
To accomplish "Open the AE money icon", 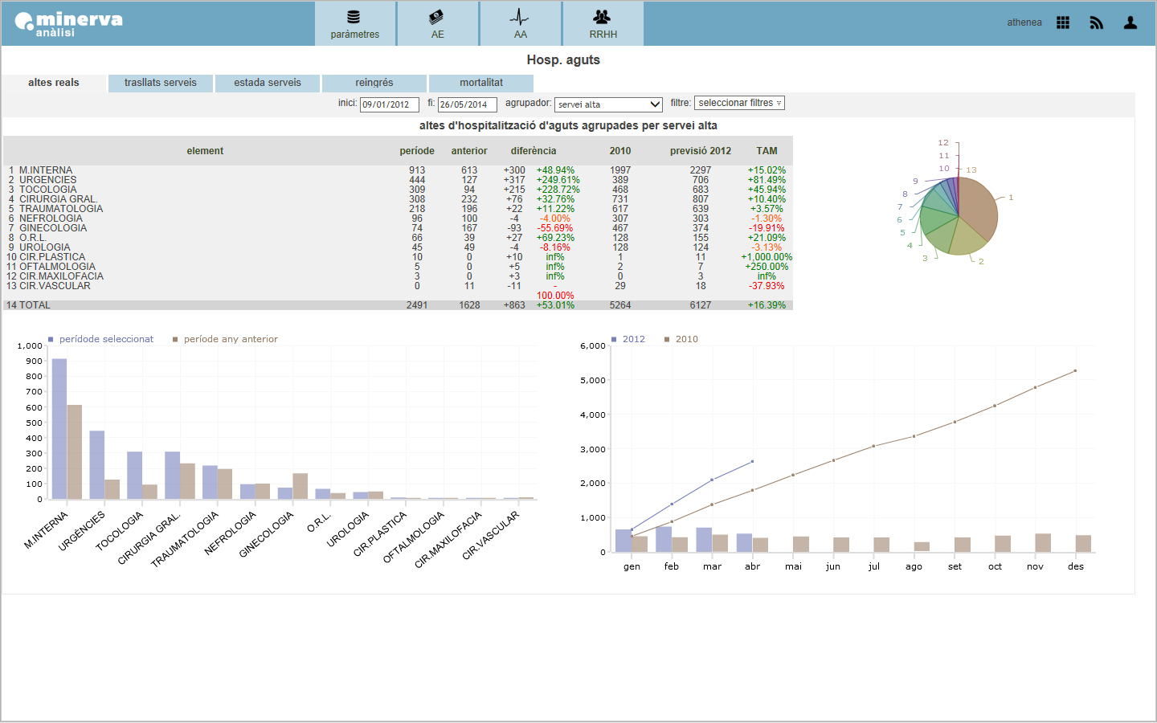I will pyautogui.click(x=436, y=17).
